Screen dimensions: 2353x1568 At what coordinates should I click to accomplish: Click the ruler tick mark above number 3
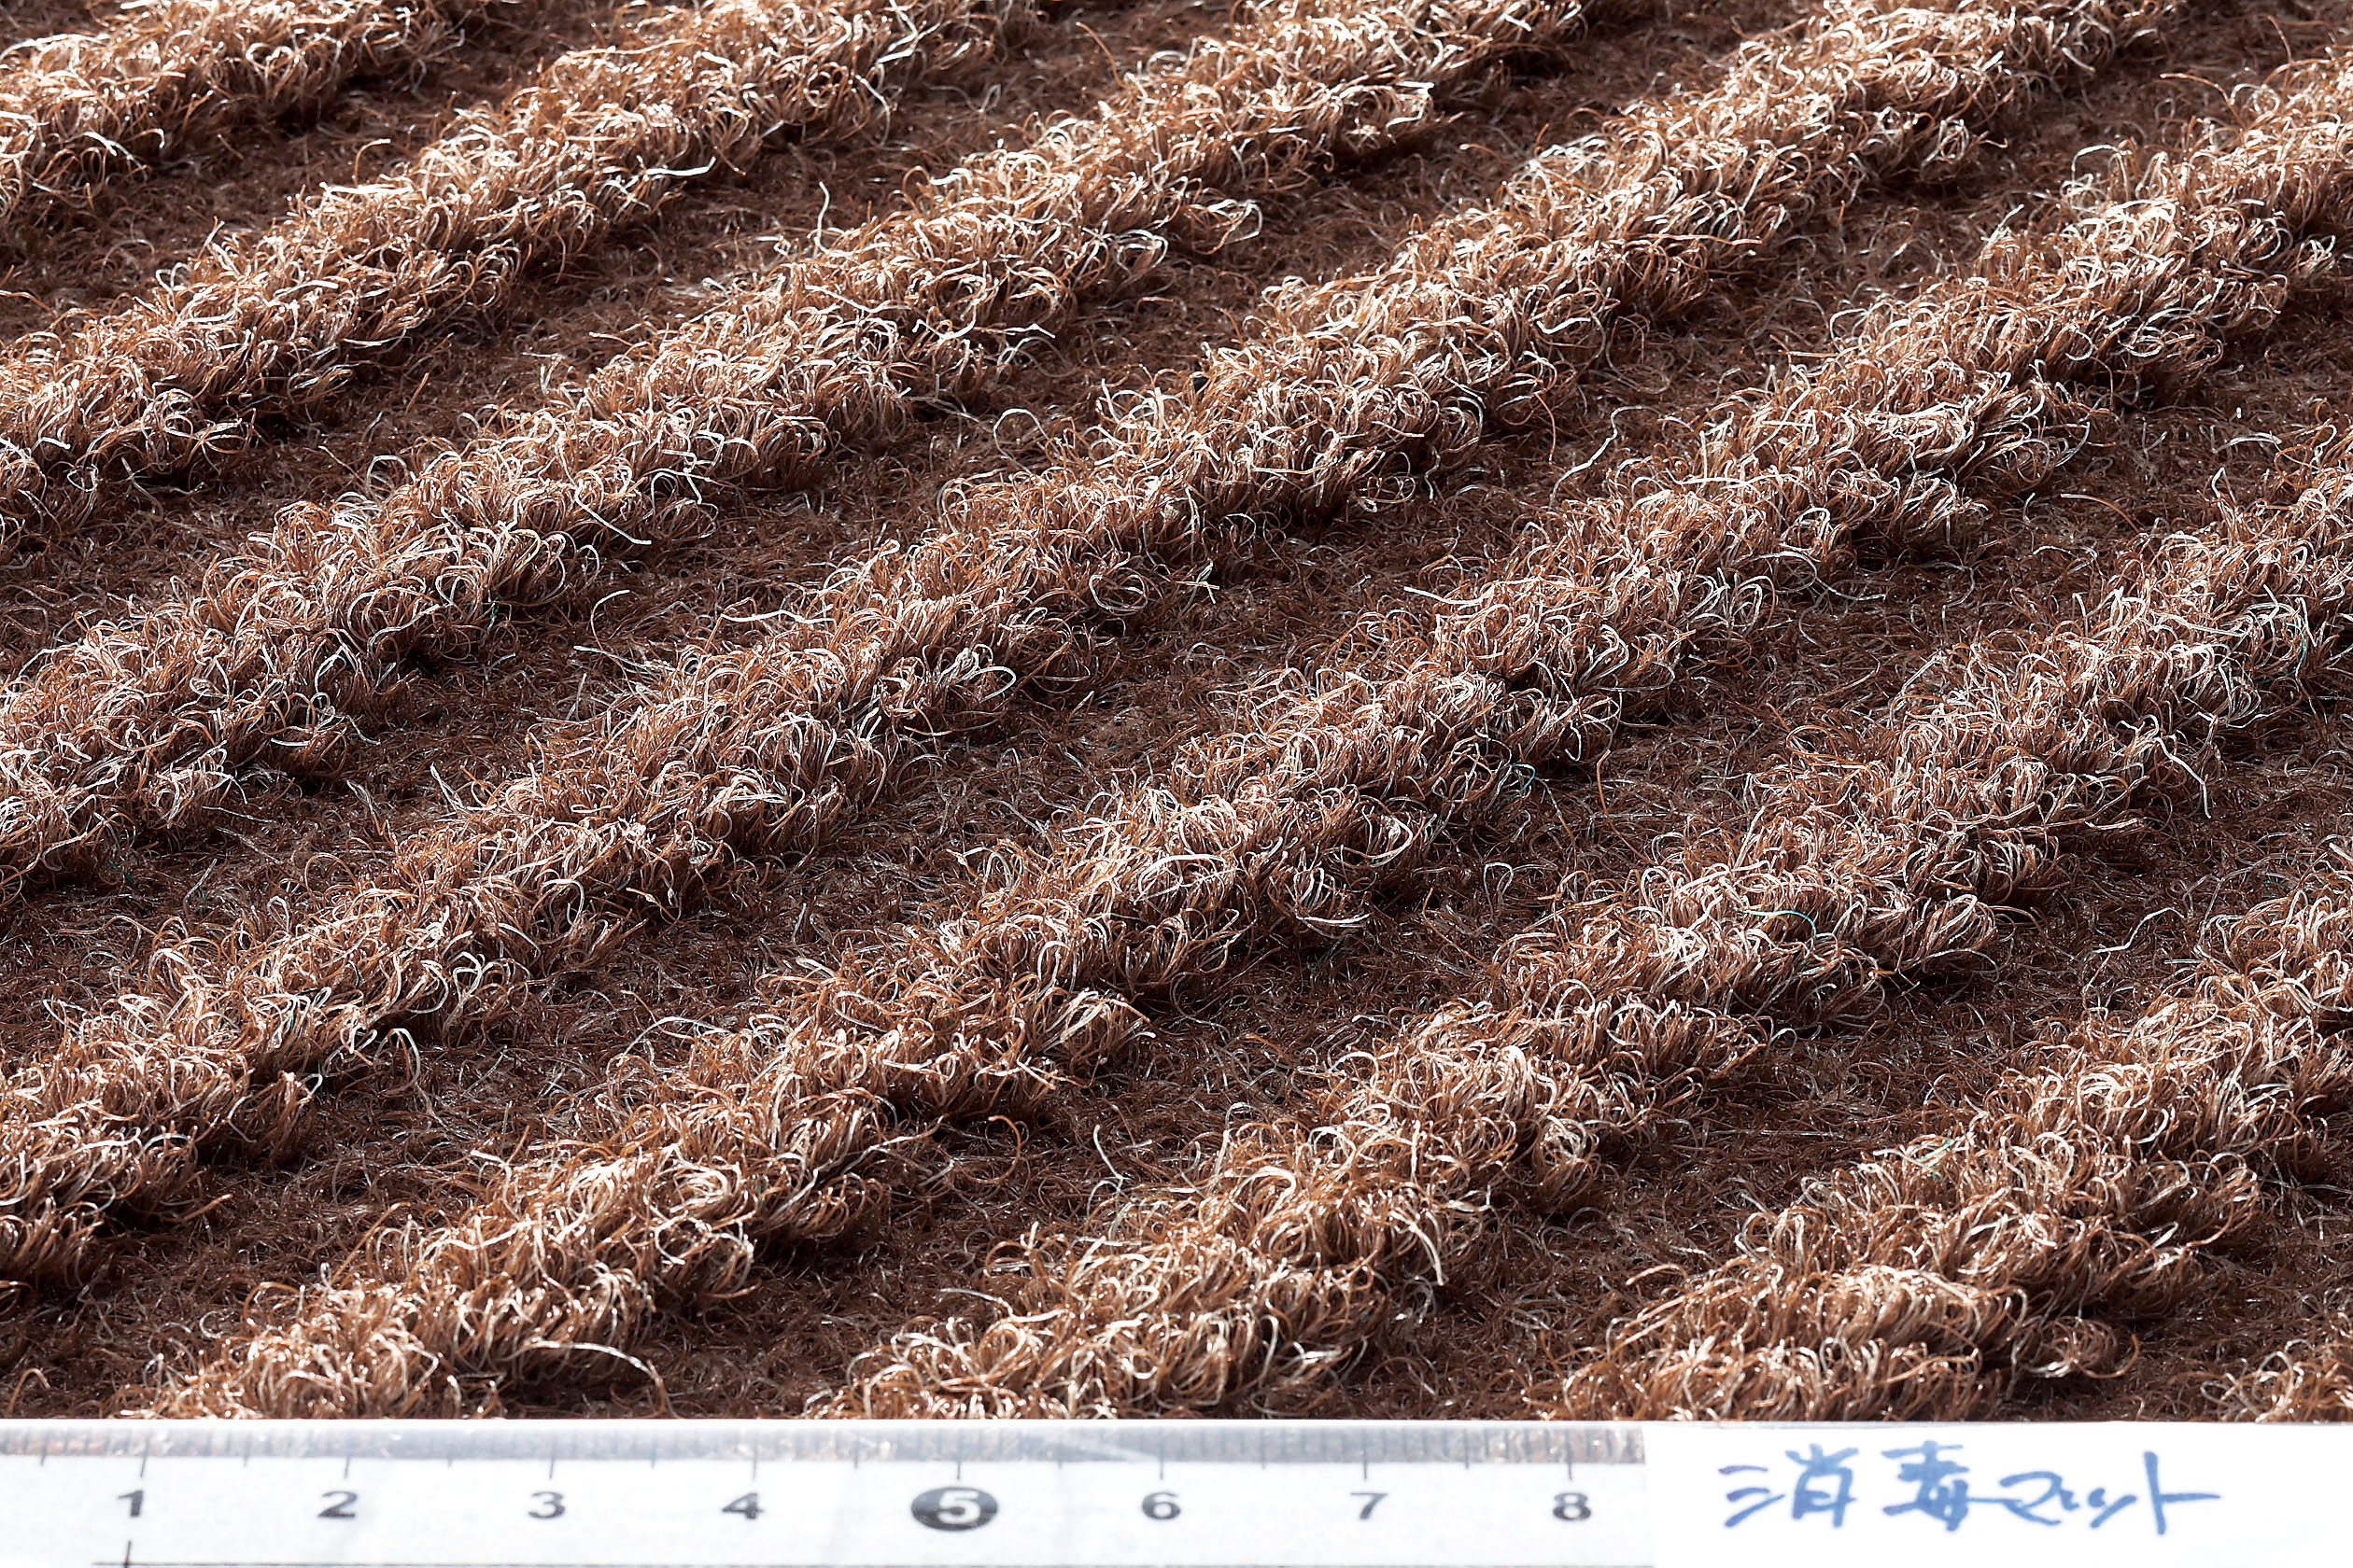tap(551, 1466)
